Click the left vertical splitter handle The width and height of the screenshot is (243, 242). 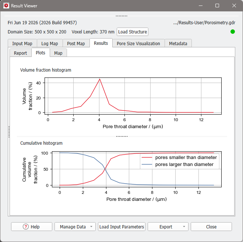tap(9, 132)
